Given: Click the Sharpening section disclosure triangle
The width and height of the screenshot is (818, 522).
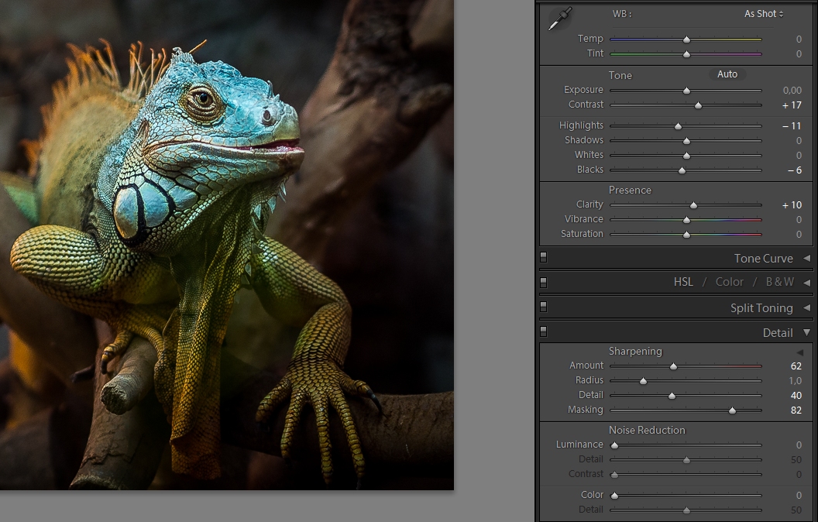Looking at the screenshot, I should point(800,352).
